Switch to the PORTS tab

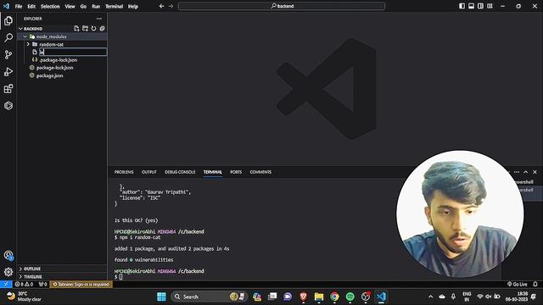(236, 172)
